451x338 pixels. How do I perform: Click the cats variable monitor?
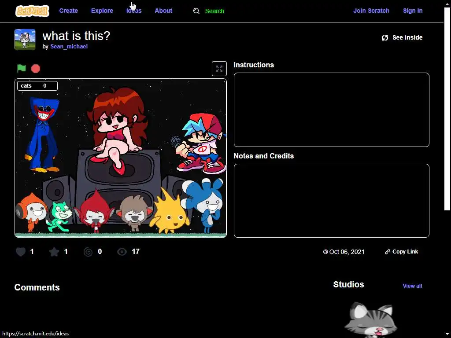click(x=37, y=86)
